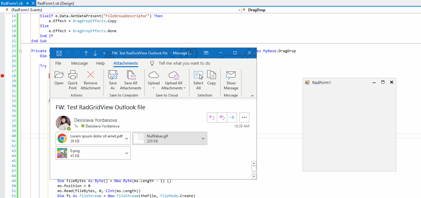Click the RadForm1 title bar text
Viewport: 421px width, 198px height.
[x=321, y=82]
